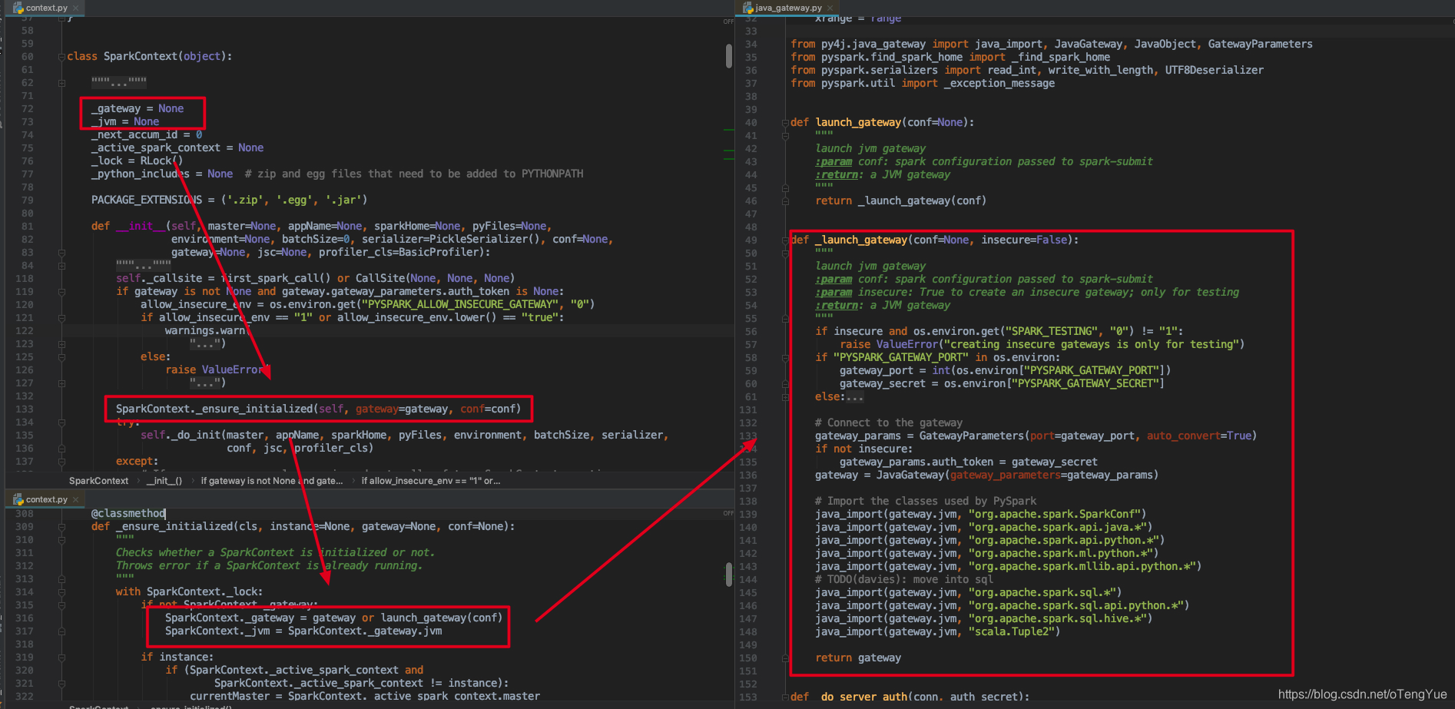The height and width of the screenshot is (709, 1455).
Task: Collapse 'if instance' block on line 319
Action: coord(61,658)
